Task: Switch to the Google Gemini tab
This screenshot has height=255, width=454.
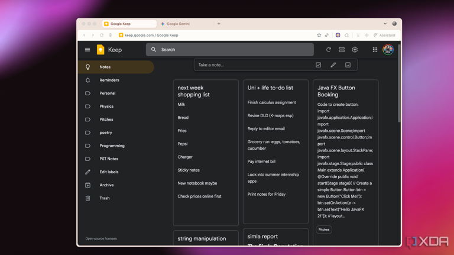Action: (185, 24)
